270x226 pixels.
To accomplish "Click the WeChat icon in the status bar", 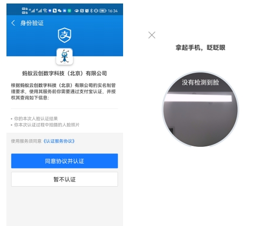I will (x=60, y=11).
